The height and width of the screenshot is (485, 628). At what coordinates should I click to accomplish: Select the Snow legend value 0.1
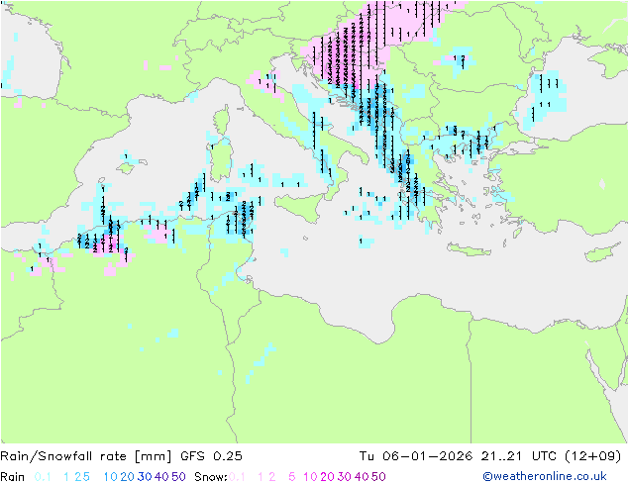pos(237,477)
